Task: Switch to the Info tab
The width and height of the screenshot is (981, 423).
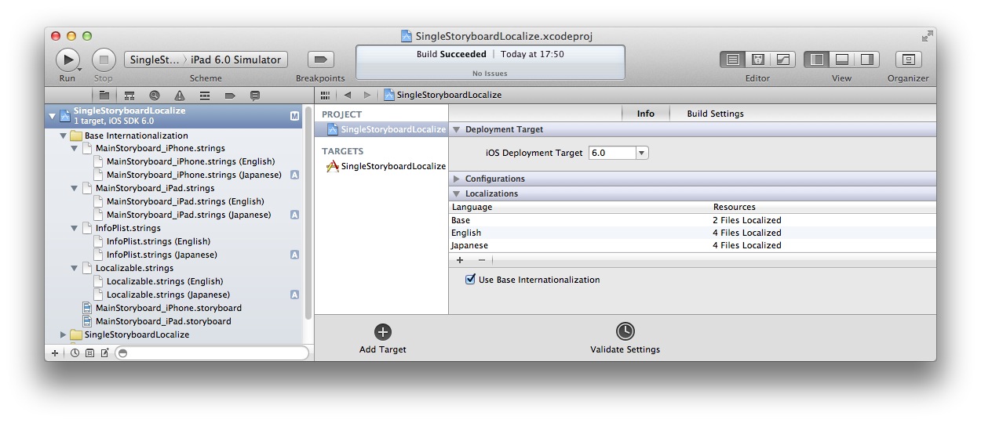Action: pyautogui.click(x=646, y=114)
